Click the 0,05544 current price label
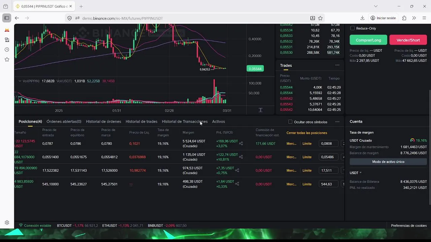The image size is (431, 242). point(255,69)
